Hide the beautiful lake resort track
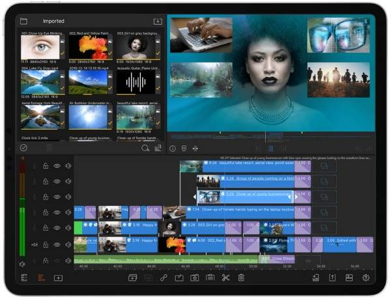This screenshot has height=298, width=391. click(57, 166)
